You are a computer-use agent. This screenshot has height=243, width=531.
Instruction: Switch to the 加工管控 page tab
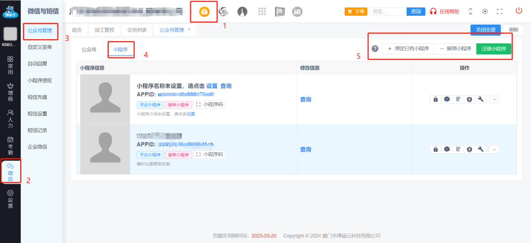pos(104,30)
